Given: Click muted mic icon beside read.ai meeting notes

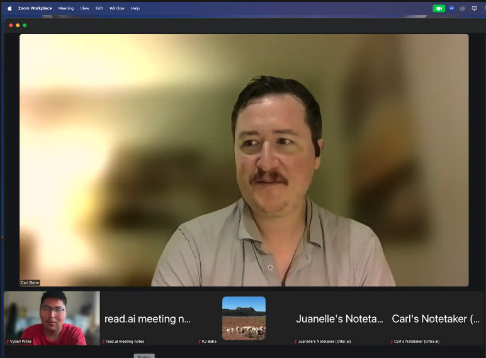Looking at the screenshot, I should [103, 342].
